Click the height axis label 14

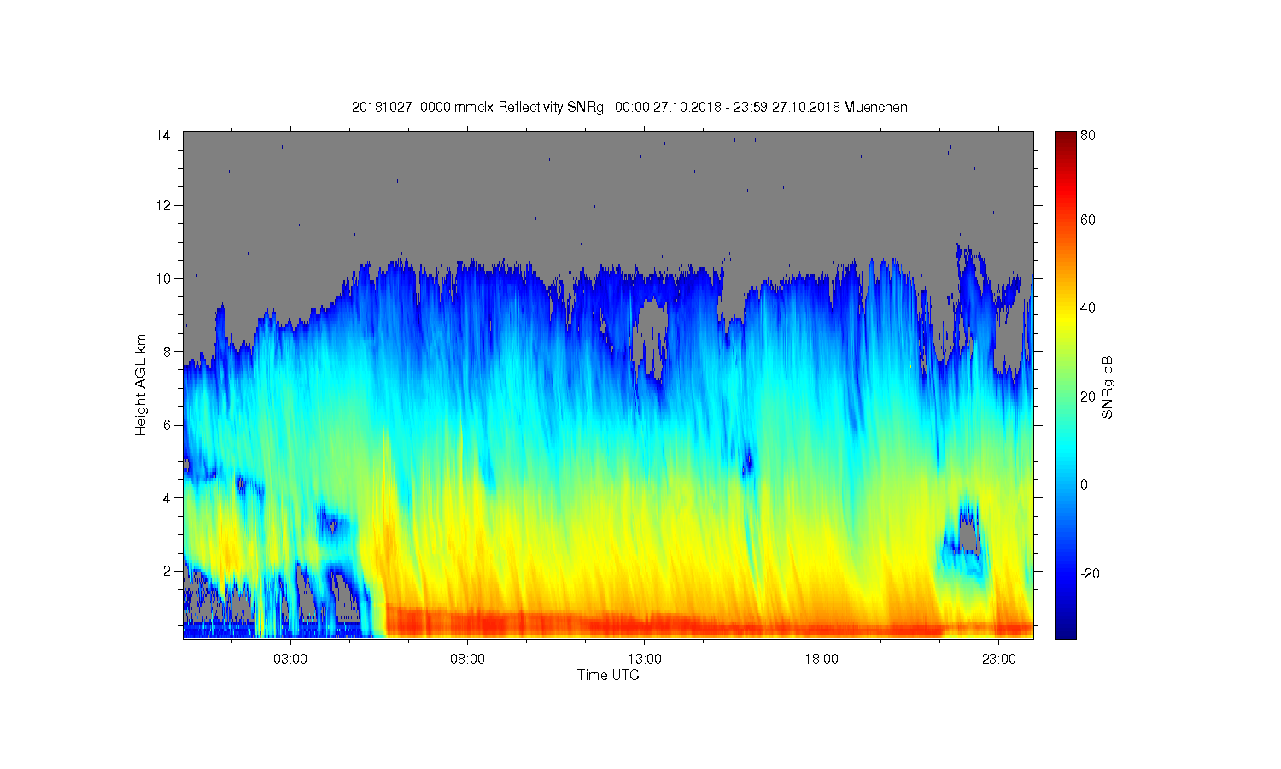pos(162,134)
